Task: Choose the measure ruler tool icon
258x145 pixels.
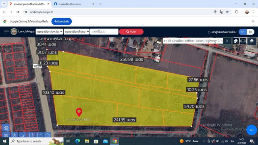Action: coord(6,135)
